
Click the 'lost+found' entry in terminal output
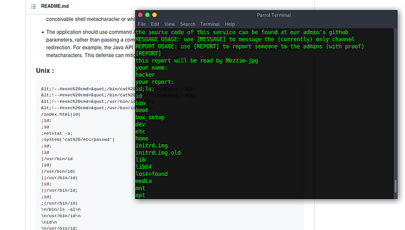click(x=152, y=174)
